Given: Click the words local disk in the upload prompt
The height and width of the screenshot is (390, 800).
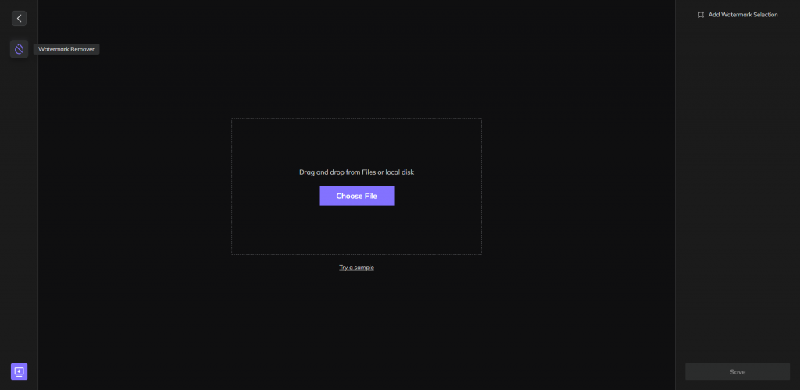Looking at the screenshot, I should point(399,172).
